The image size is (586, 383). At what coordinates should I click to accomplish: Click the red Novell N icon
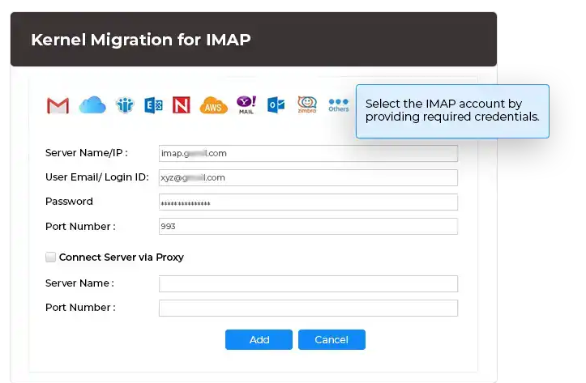(182, 105)
